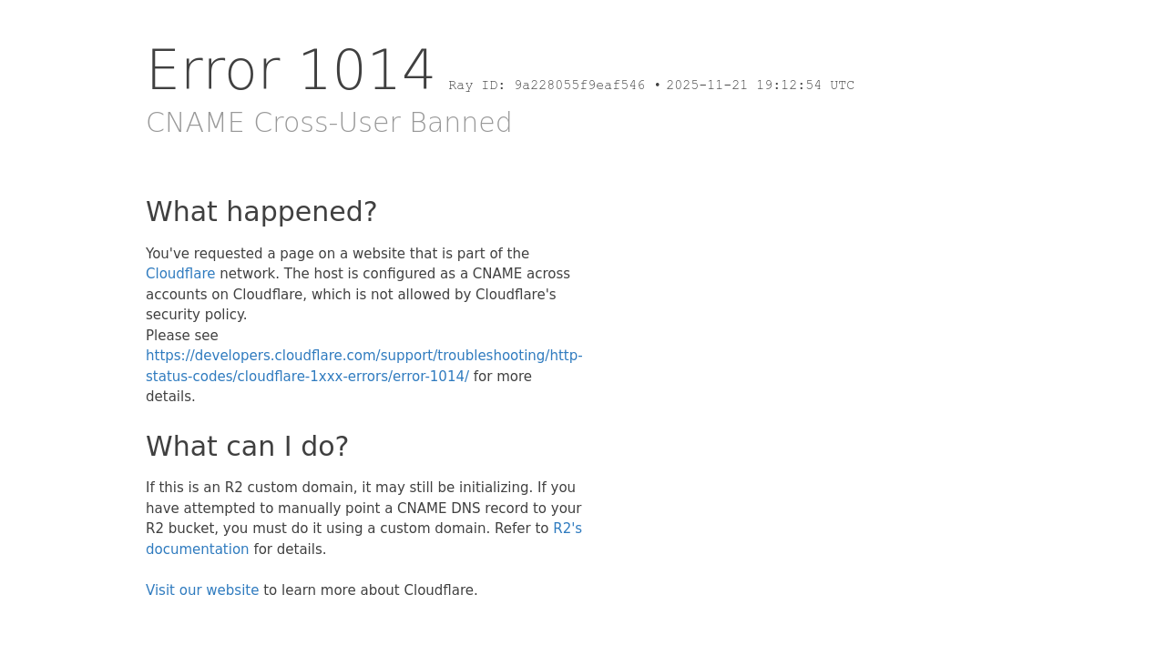Click "to learn more about Cloudflare." text
This screenshot has height=655, width=1166.
370,590
